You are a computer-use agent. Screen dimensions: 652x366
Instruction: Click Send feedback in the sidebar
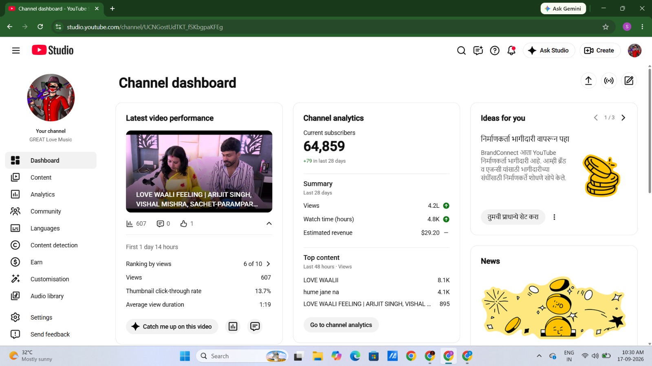pos(51,334)
